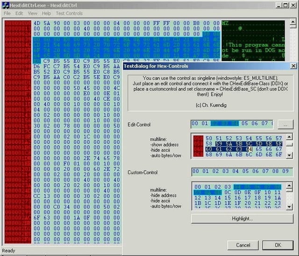
Task: Click byte 'F0' in the main hex view
Action: (x=67, y=164)
